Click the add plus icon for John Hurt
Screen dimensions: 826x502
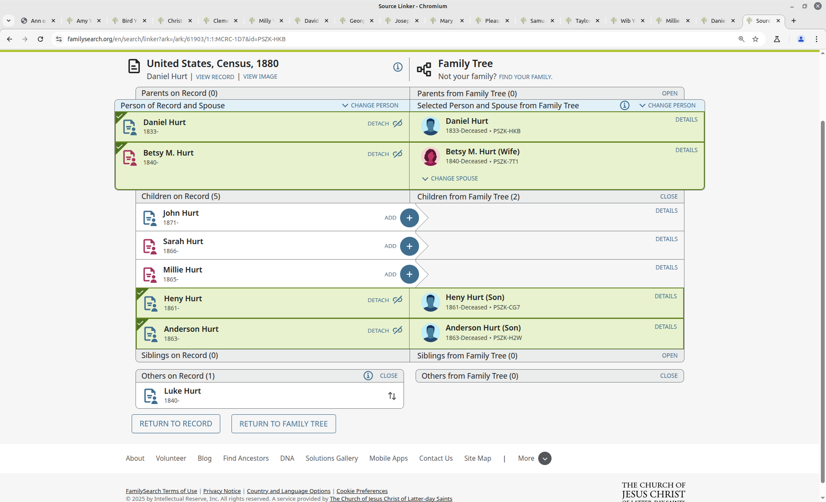(x=409, y=218)
